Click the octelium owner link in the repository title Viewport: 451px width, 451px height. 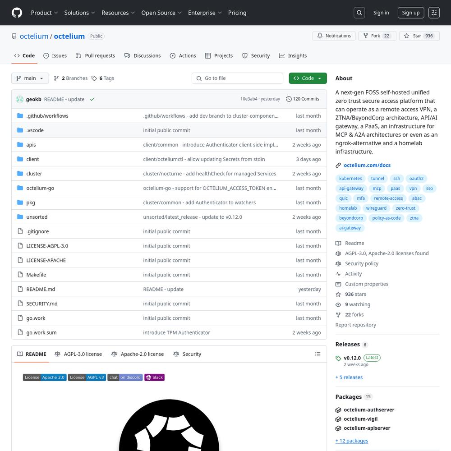[x=34, y=36]
